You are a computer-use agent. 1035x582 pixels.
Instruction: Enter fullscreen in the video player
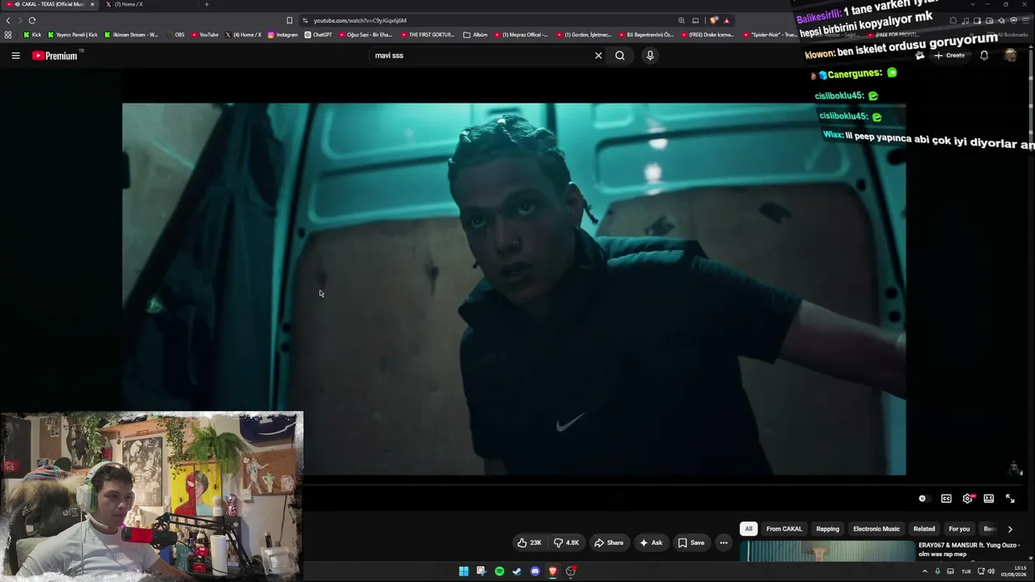point(1010,499)
